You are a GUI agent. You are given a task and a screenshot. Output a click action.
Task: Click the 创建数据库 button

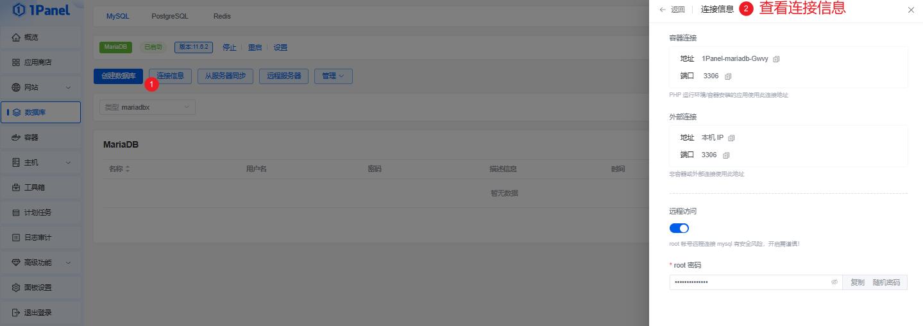[118, 76]
